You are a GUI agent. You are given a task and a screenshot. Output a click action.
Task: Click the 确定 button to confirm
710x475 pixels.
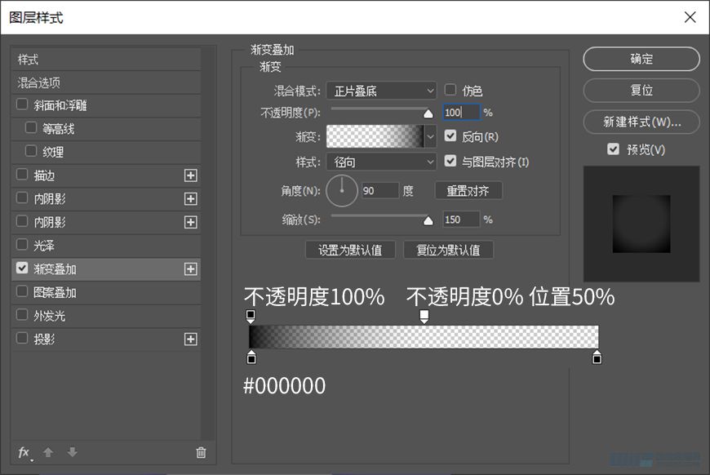pos(641,59)
